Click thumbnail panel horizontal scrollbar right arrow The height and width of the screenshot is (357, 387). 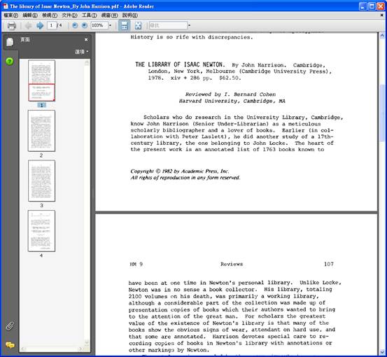[80, 349]
